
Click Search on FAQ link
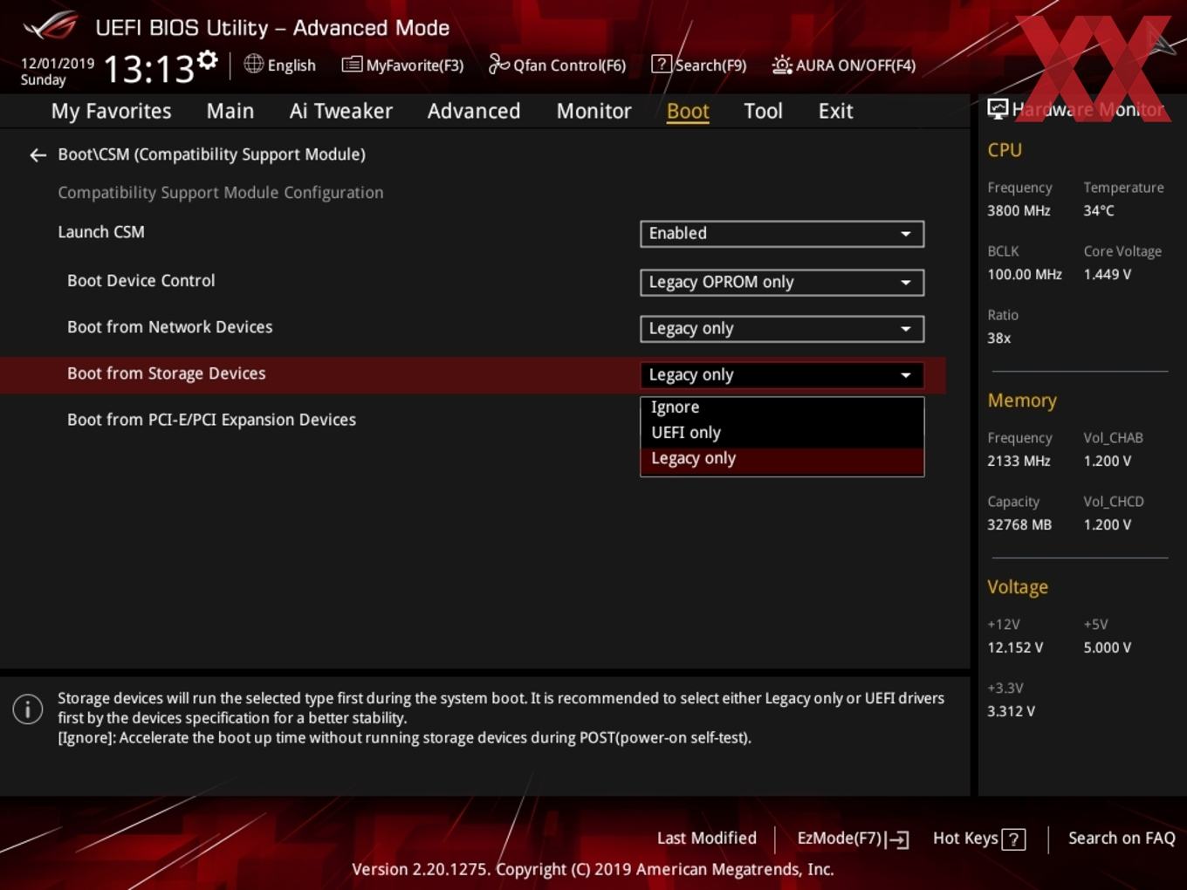click(1122, 839)
